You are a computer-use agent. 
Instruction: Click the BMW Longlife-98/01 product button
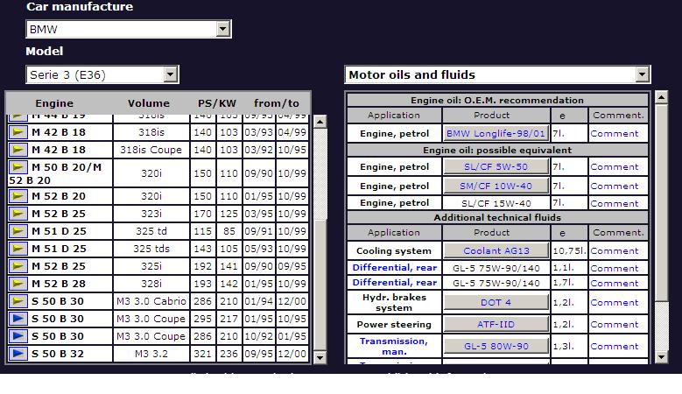(496, 133)
